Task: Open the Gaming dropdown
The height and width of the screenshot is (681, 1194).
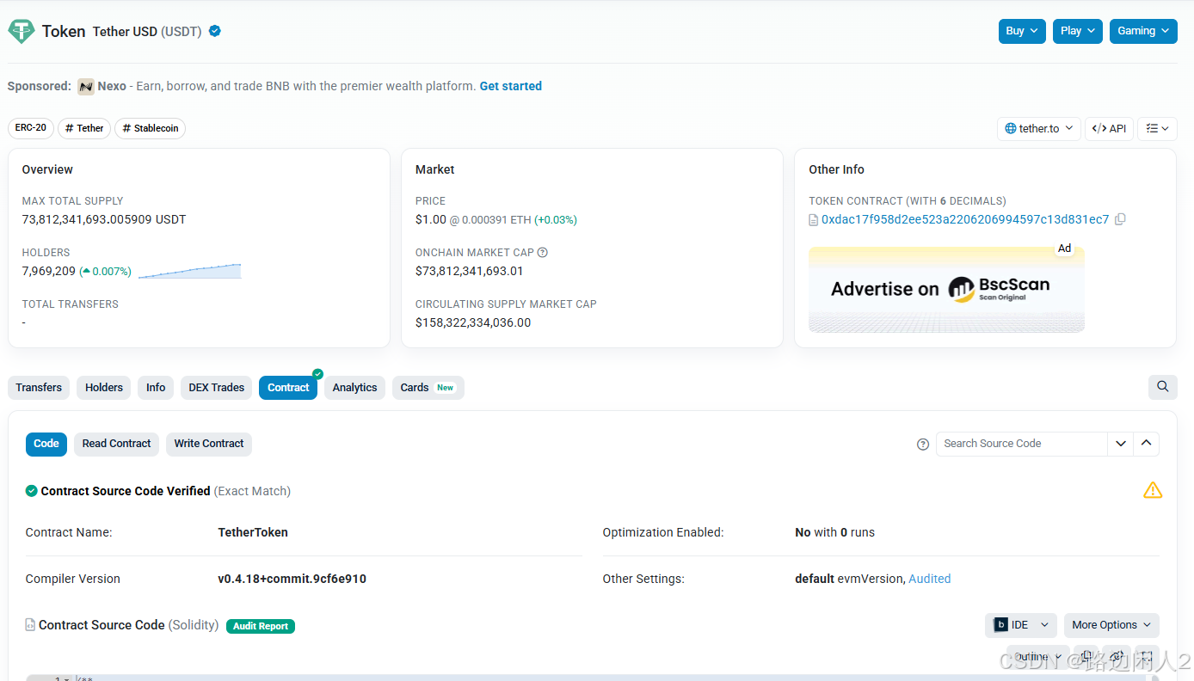Action: tap(1143, 31)
